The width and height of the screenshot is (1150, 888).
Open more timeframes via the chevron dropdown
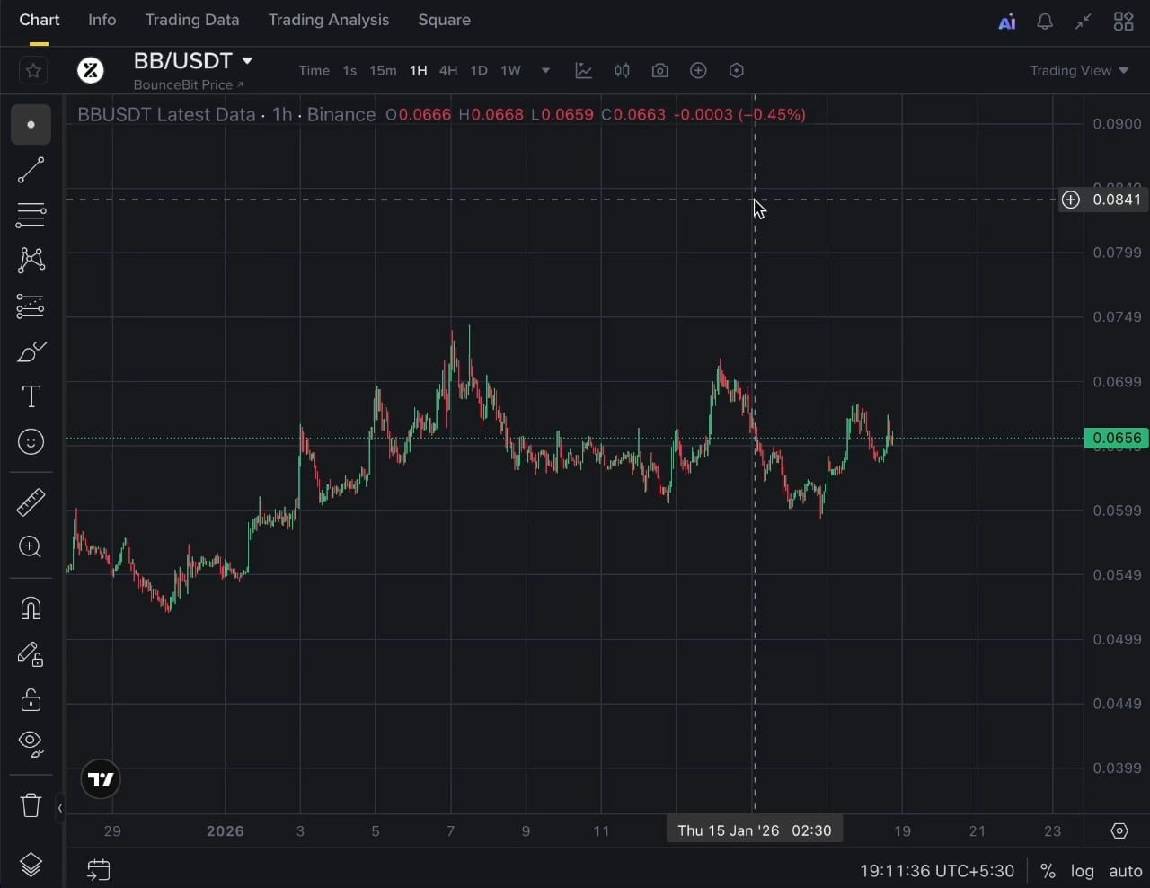pyautogui.click(x=545, y=70)
